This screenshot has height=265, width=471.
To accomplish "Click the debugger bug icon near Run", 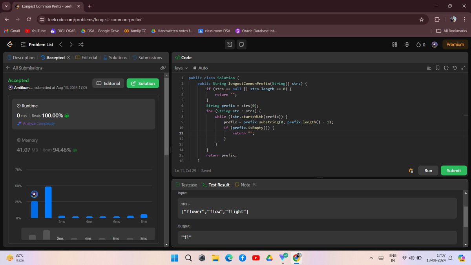I will click(411, 170).
